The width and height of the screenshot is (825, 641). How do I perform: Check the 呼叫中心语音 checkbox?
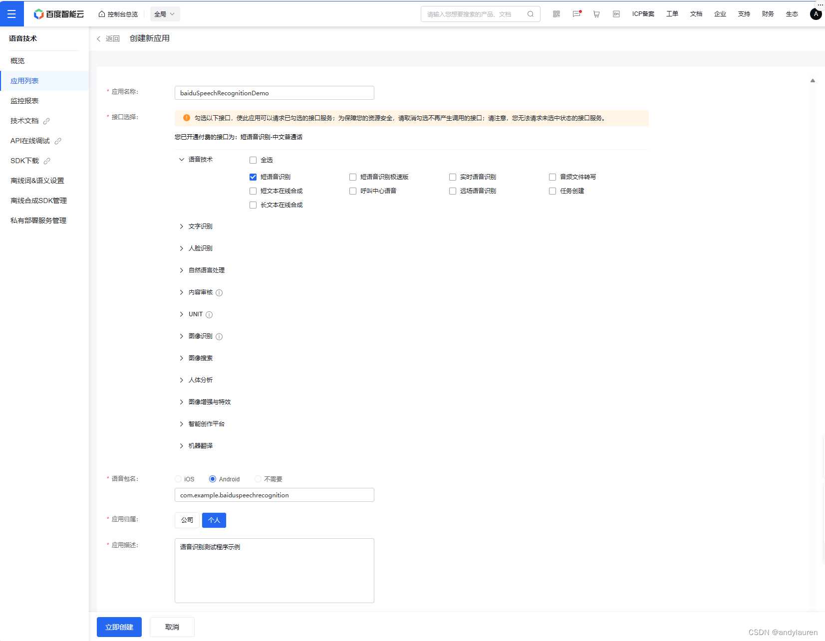353,191
